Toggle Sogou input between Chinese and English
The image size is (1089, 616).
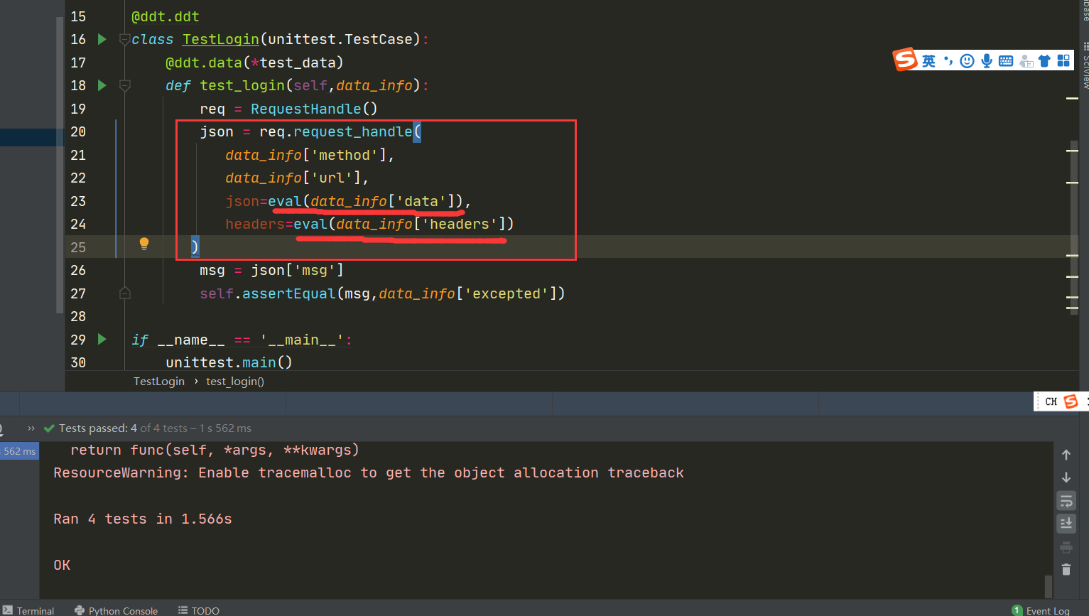tap(928, 61)
